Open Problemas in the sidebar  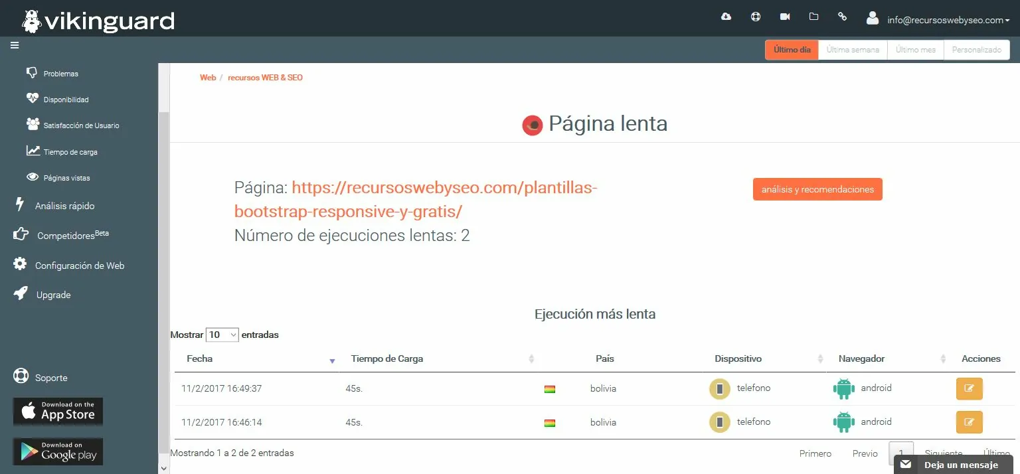click(x=61, y=74)
